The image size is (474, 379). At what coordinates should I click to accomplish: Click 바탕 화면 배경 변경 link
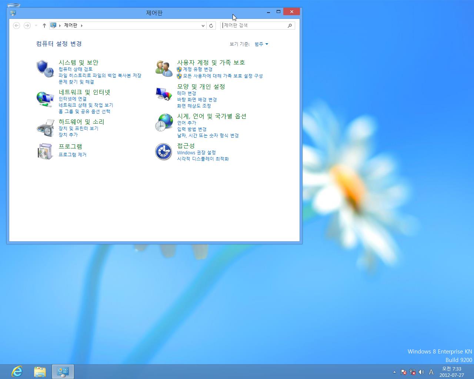tap(197, 100)
